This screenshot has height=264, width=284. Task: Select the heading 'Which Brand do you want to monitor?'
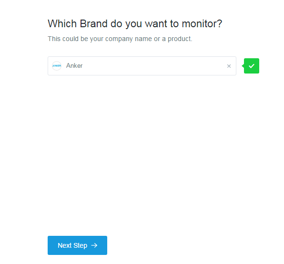[135, 24]
